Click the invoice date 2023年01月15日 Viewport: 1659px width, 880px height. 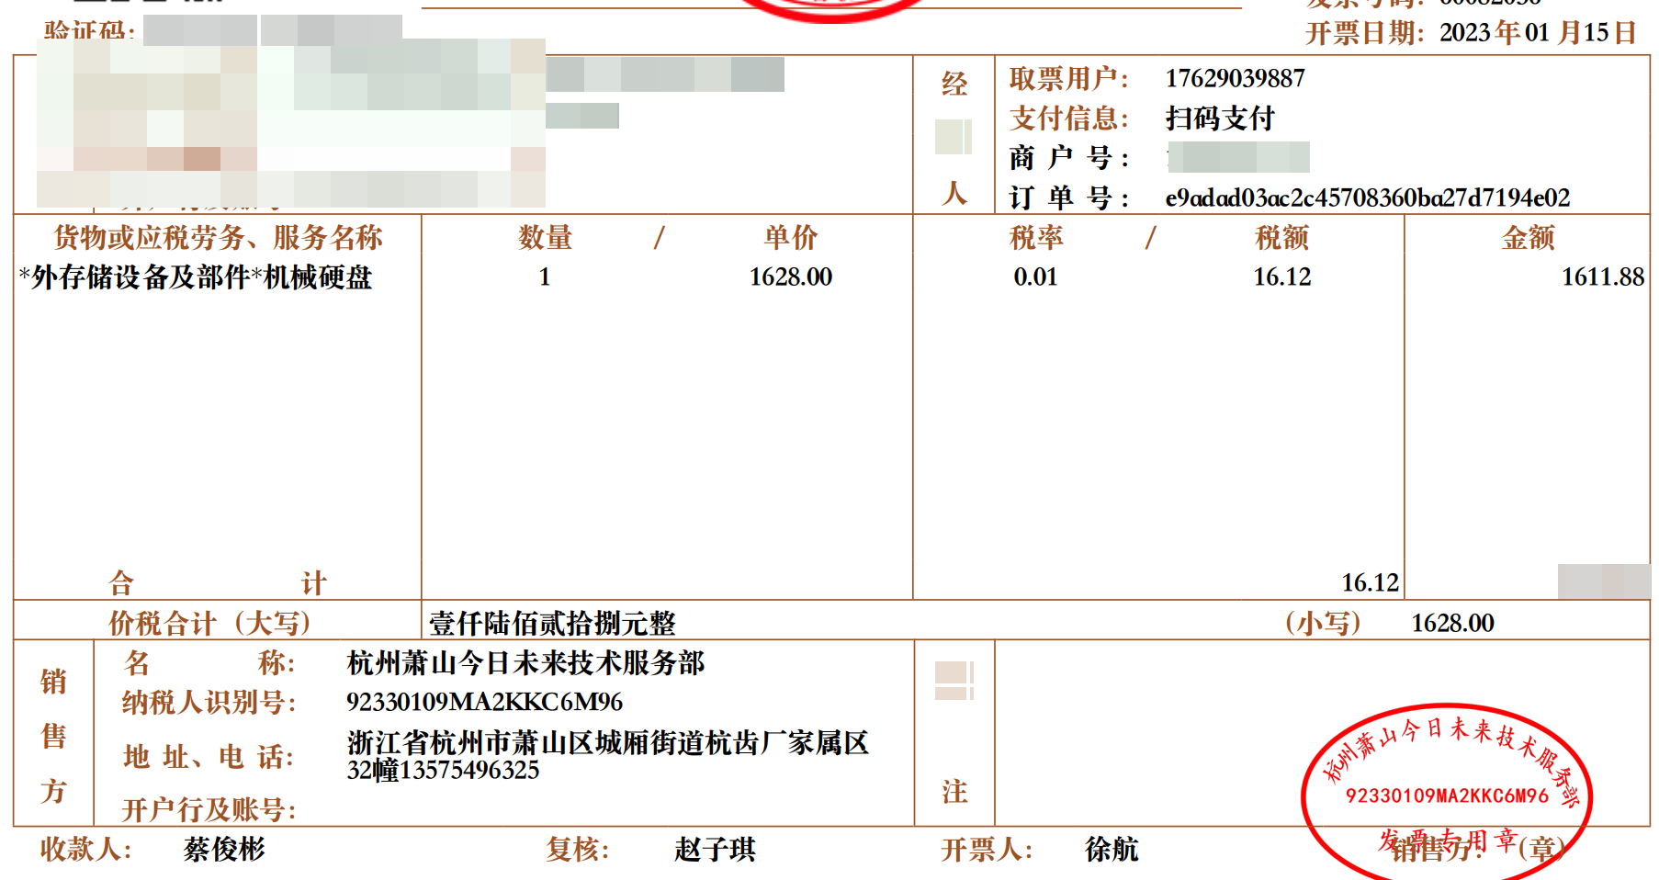tap(1537, 33)
